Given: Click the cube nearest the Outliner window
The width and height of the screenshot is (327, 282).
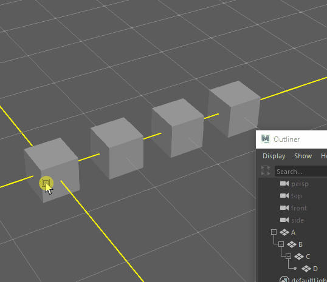Looking at the screenshot, I should click(x=234, y=109).
